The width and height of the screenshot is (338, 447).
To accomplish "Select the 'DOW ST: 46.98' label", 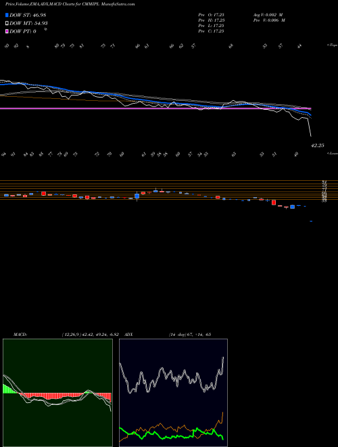I will click(28, 15).
